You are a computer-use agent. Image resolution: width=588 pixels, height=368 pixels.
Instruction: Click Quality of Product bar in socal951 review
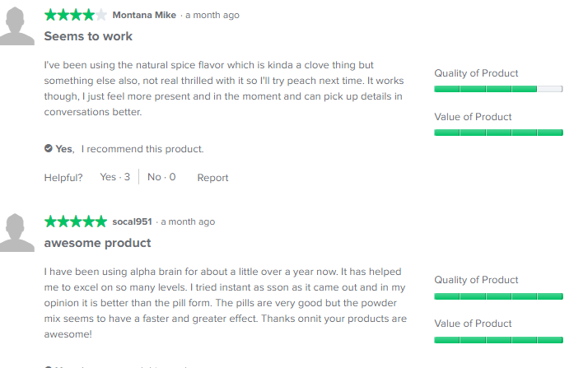pyautogui.click(x=498, y=296)
